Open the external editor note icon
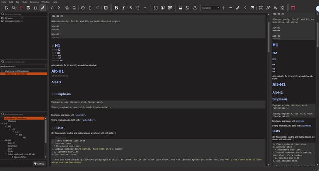The height and width of the screenshot is (171, 319). coord(28,8)
